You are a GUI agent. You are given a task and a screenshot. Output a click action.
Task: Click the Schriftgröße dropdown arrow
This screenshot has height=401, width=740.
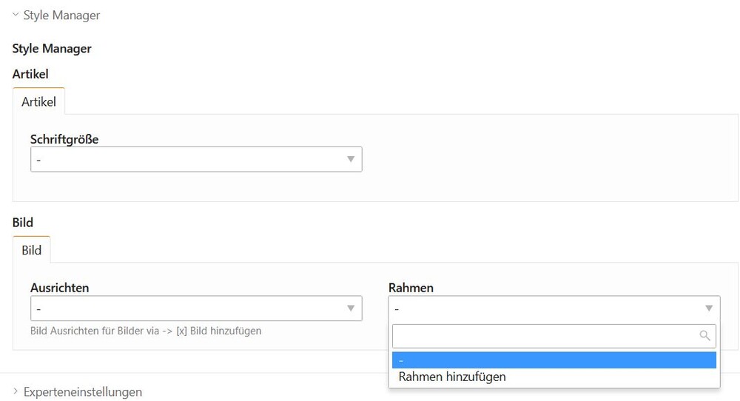(x=351, y=160)
